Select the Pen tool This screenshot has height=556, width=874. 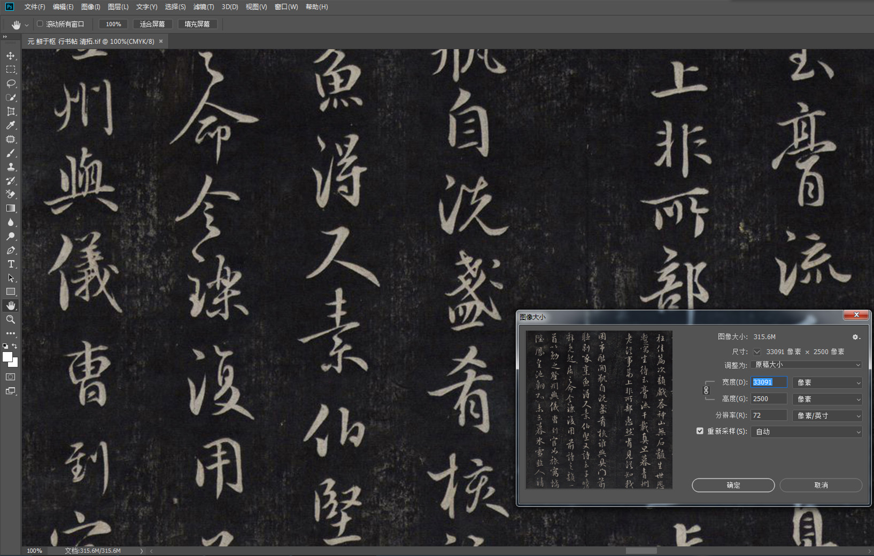[11, 250]
